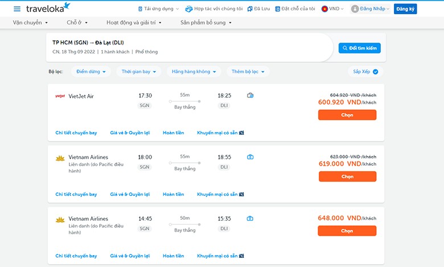The width and height of the screenshot is (444, 267).
Task: Click the VietJet Air airline logo
Action: [x=60, y=96]
